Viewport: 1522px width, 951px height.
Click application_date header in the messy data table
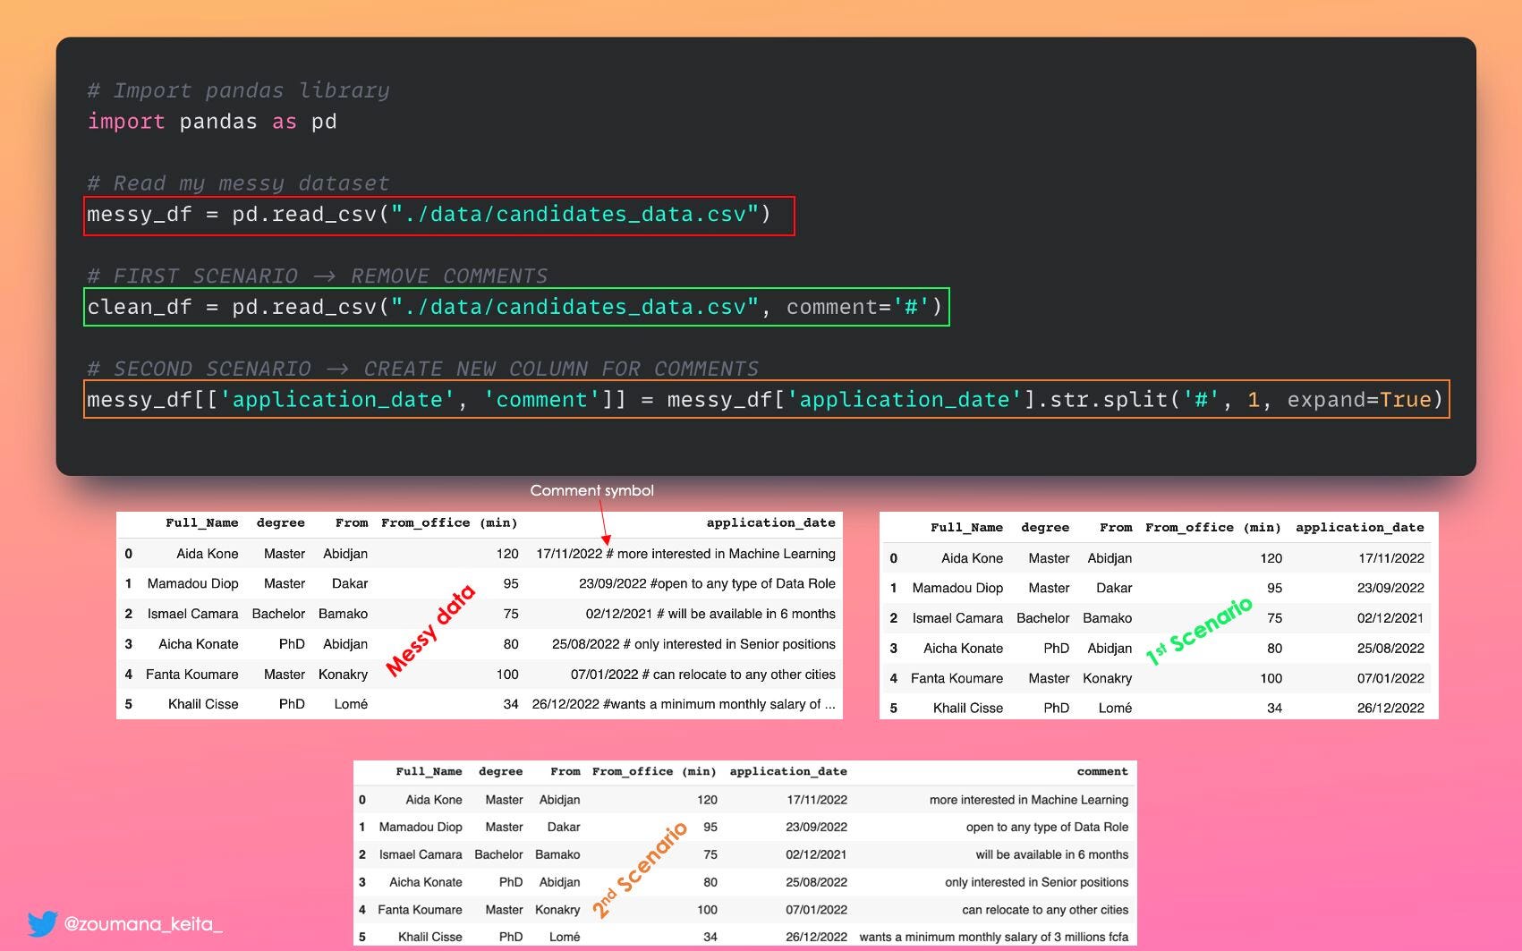click(770, 522)
